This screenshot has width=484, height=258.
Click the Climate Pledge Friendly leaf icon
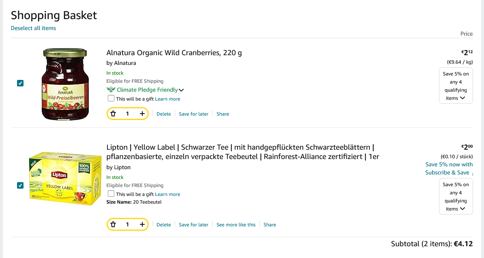click(x=111, y=90)
